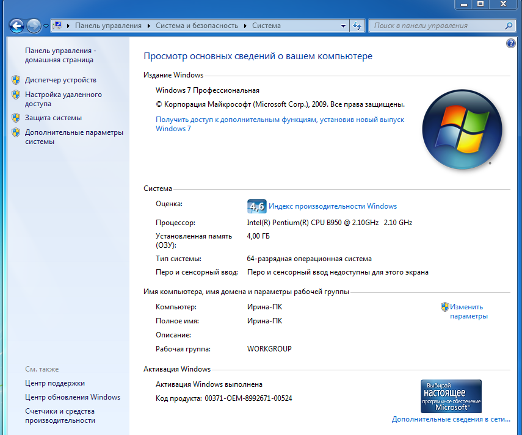Click the Refresh button in address bar
This screenshot has height=435, width=522.
(x=357, y=26)
